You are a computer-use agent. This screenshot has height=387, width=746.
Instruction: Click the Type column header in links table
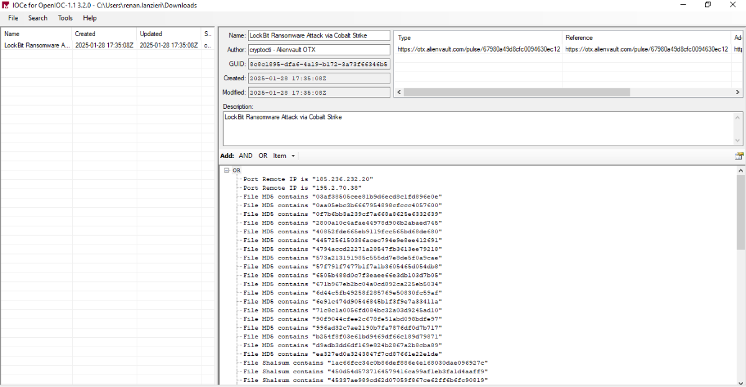[478, 37]
